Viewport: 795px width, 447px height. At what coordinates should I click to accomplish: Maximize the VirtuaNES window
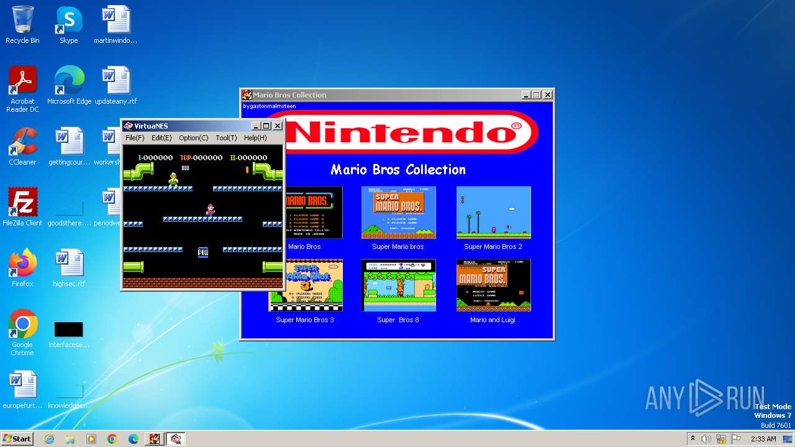pyautogui.click(x=267, y=126)
